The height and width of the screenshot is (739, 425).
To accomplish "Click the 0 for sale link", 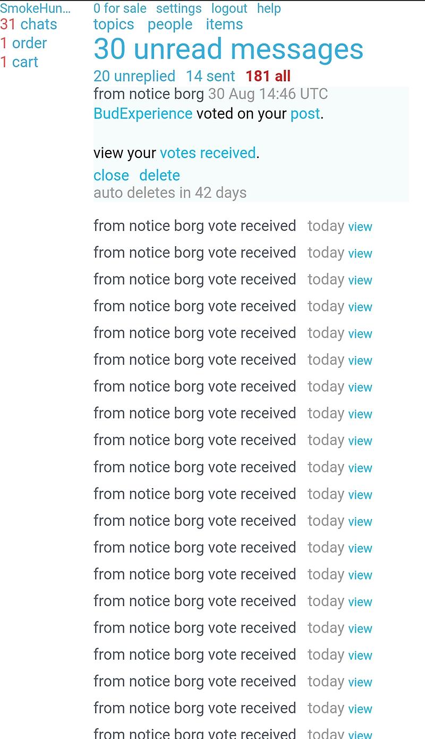I will (120, 9).
